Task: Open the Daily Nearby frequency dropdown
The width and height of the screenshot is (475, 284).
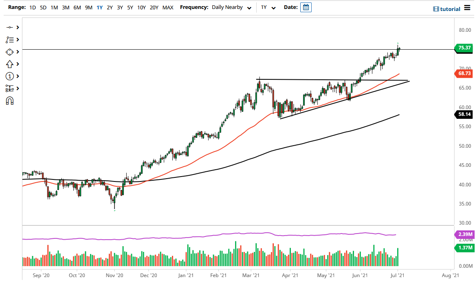Action: (231, 7)
